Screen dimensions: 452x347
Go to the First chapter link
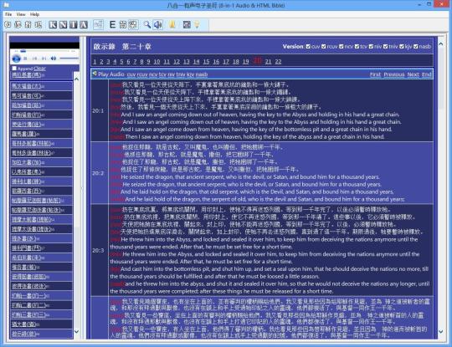pos(375,74)
